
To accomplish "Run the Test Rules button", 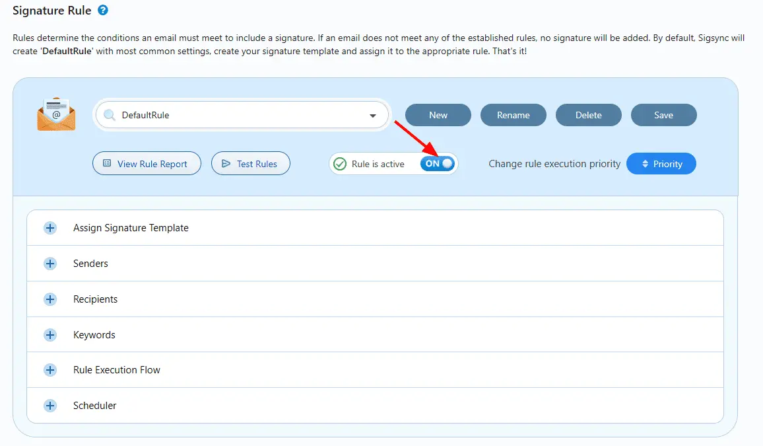I will coord(251,164).
